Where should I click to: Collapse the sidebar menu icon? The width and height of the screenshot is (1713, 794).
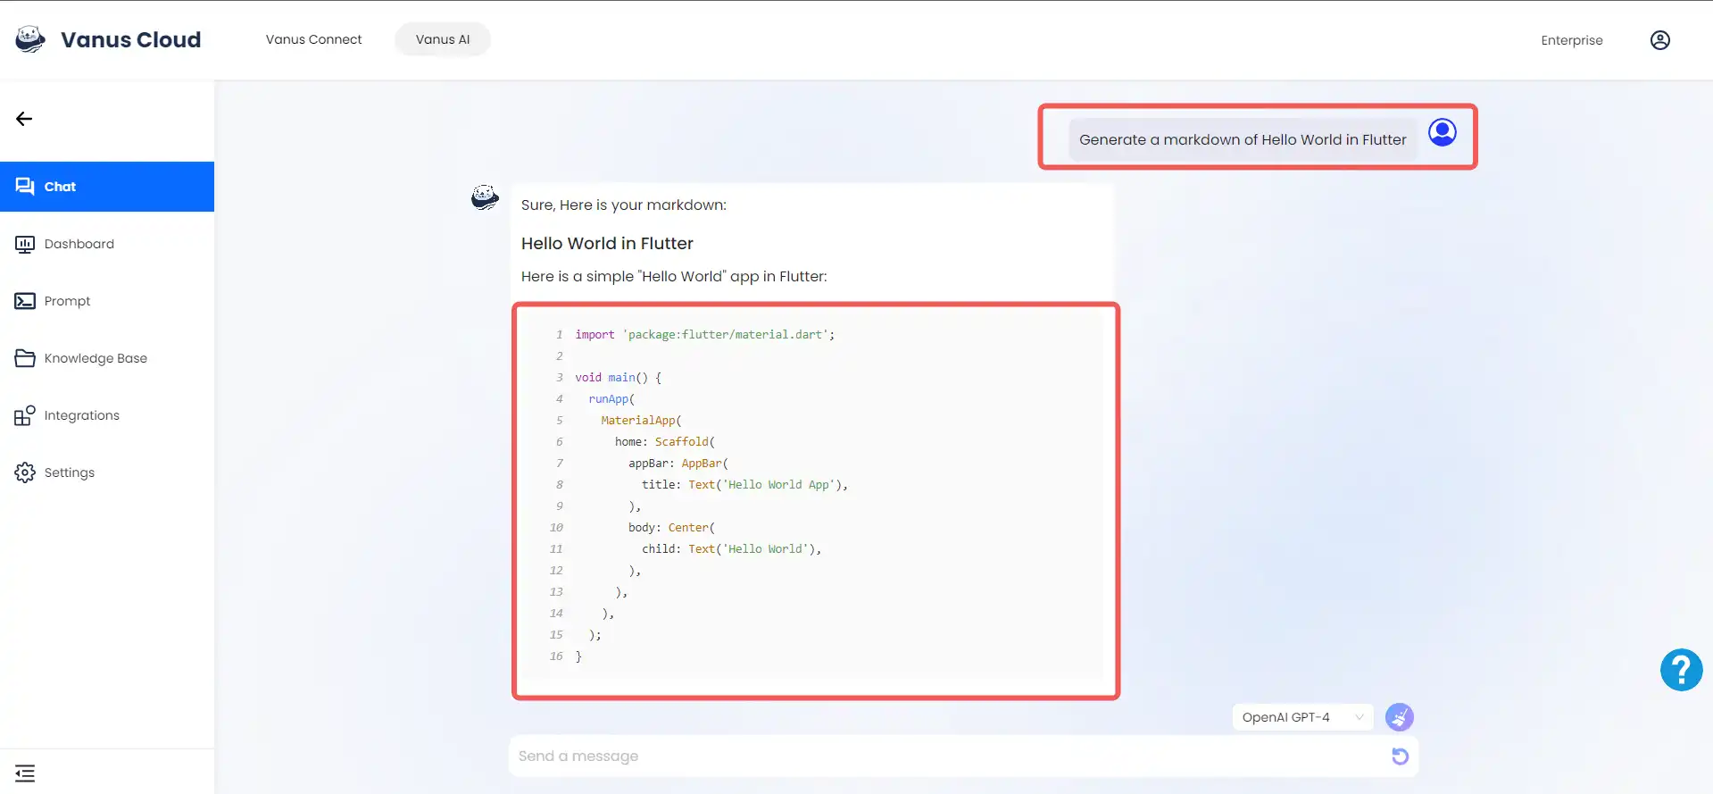[25, 773]
